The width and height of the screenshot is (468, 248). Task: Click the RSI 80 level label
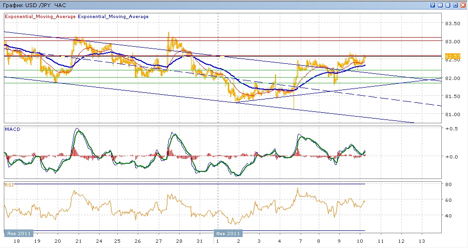tap(448, 184)
